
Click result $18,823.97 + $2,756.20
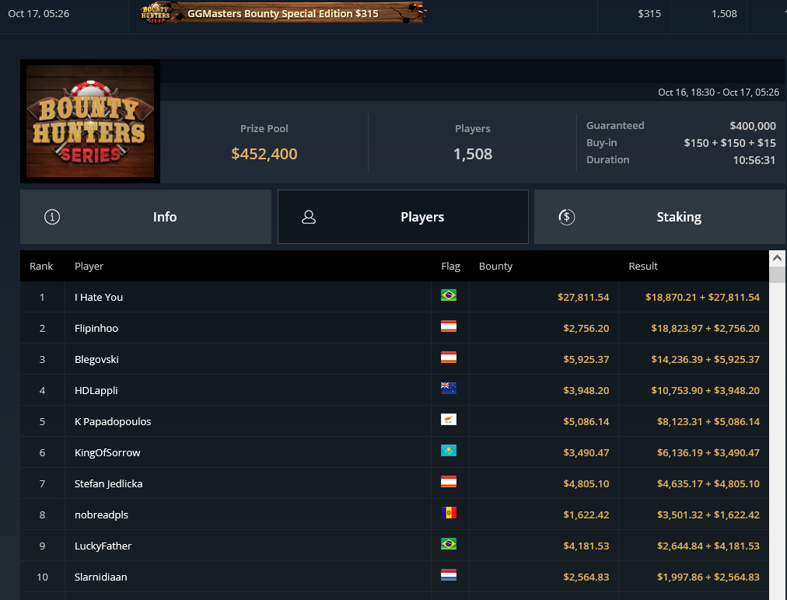(x=705, y=328)
